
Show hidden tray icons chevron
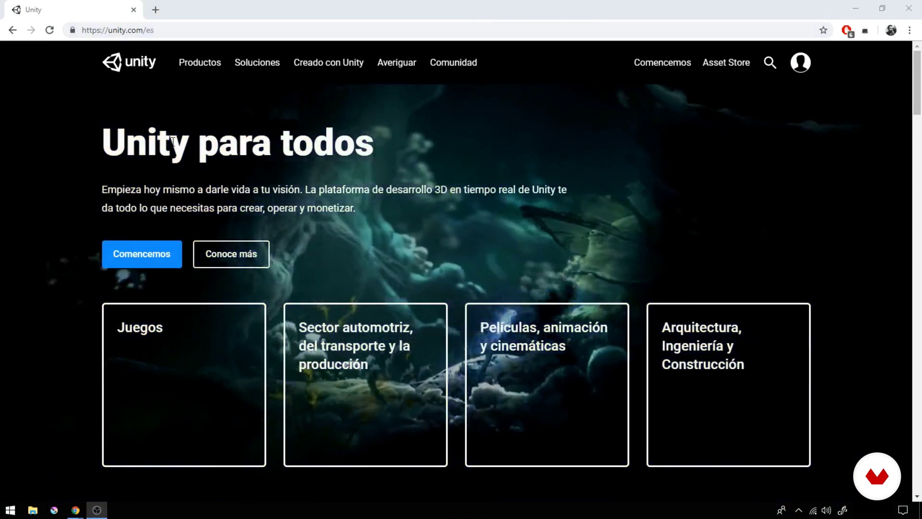[799, 510]
